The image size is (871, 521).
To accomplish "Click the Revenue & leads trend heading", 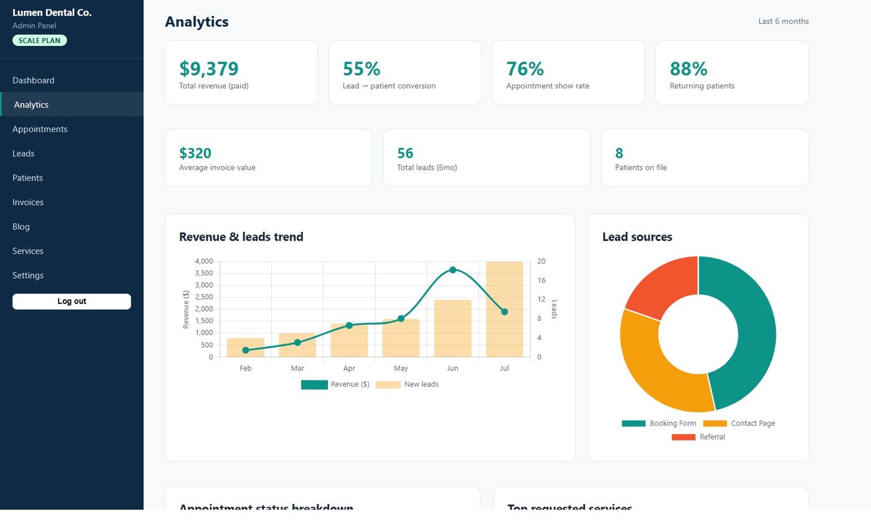I will pyautogui.click(x=241, y=237).
